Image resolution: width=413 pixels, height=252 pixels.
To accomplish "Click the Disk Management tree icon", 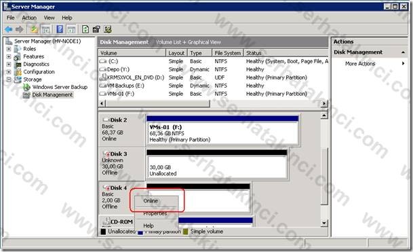I will pos(26,95).
